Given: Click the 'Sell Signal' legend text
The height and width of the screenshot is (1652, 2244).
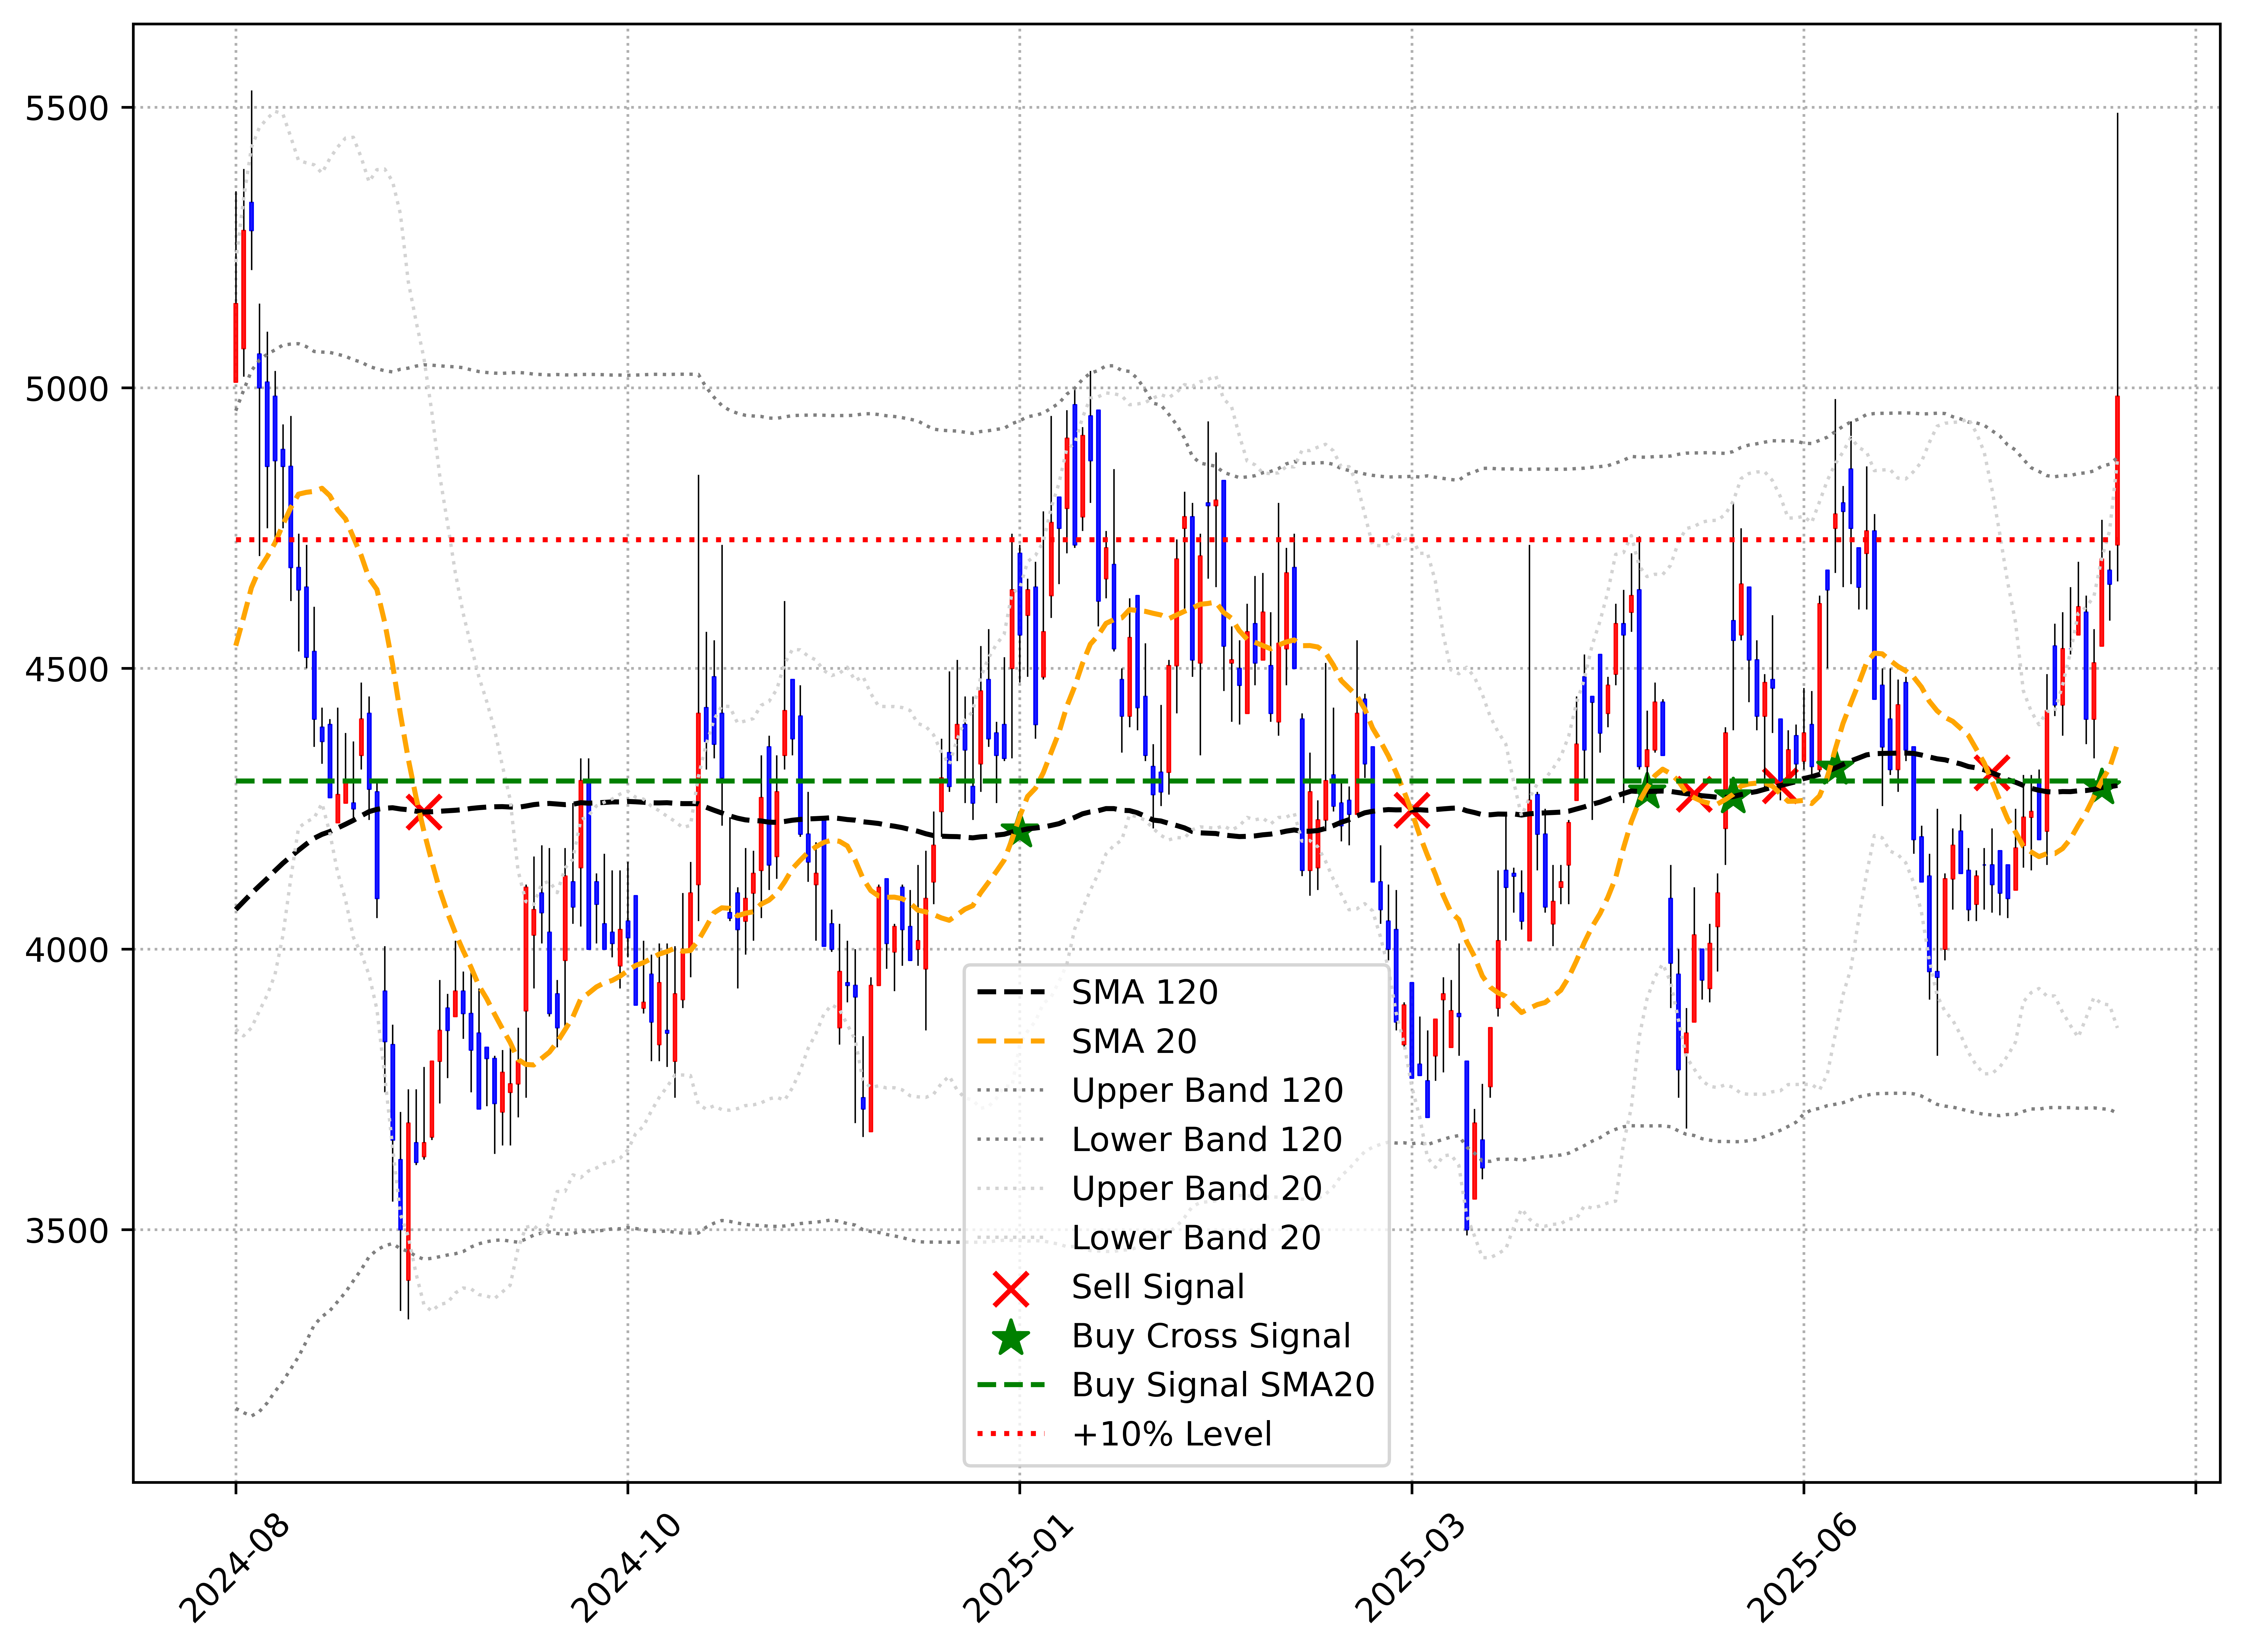Looking at the screenshot, I should pos(1158,1287).
